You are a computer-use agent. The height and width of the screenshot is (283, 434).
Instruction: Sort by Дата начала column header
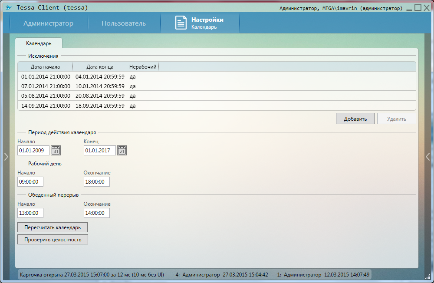[45, 67]
